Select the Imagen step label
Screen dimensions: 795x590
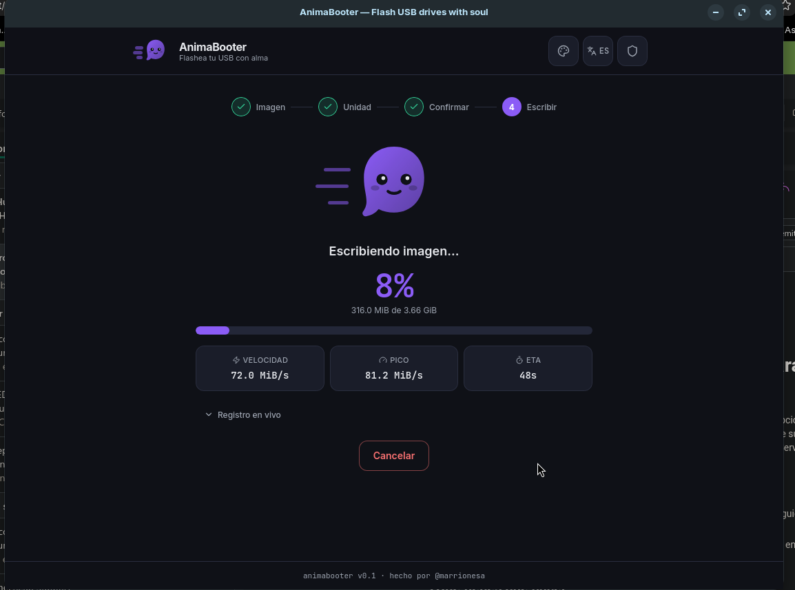[270, 107]
